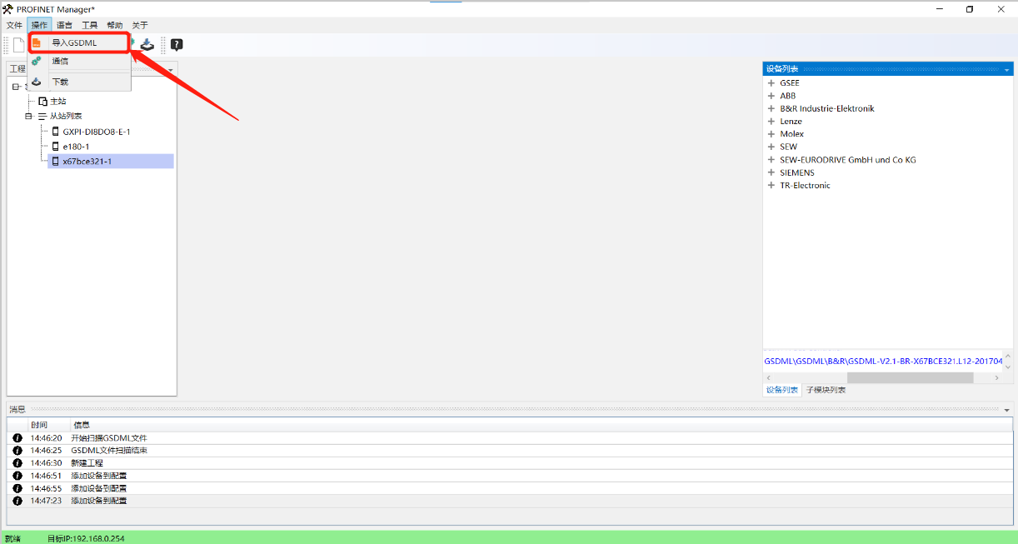Select 导入GSDML menu entry

[x=74, y=42]
